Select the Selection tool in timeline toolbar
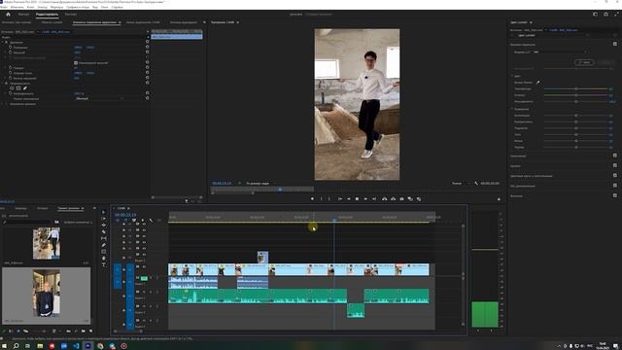622x350 pixels. 104,212
